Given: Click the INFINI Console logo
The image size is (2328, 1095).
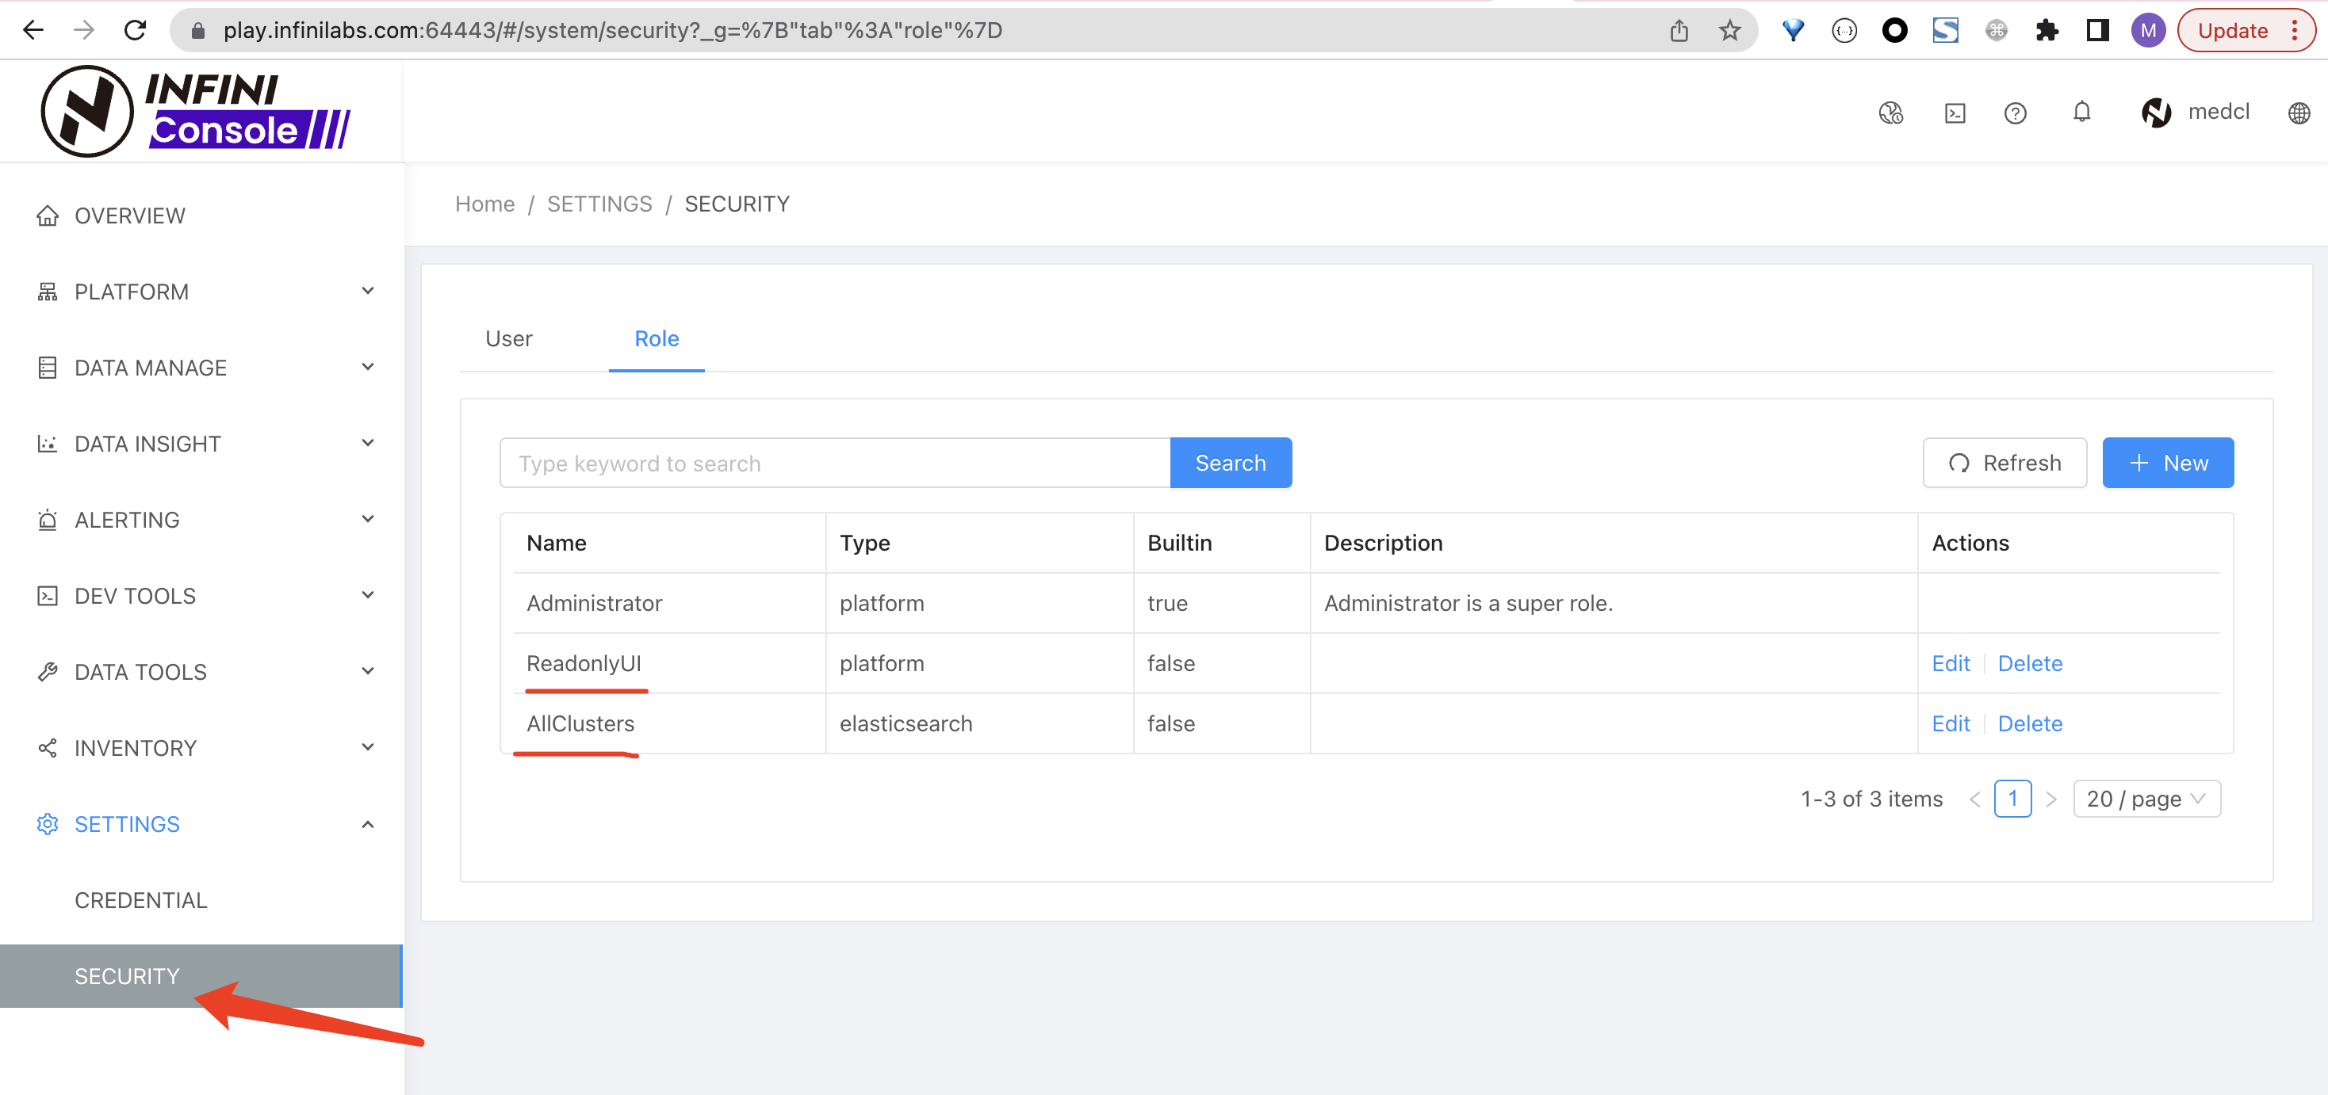Looking at the screenshot, I should tap(194, 110).
